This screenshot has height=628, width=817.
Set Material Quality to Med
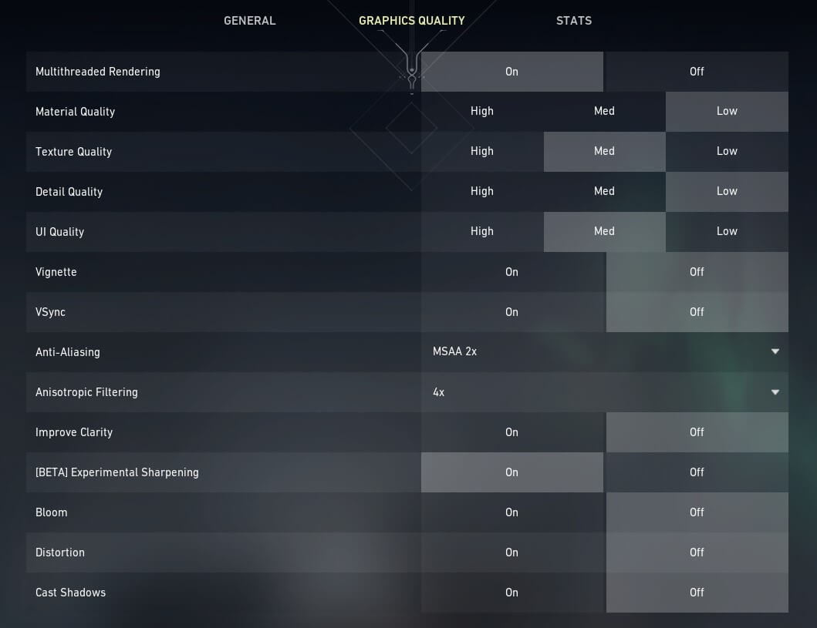pos(604,112)
